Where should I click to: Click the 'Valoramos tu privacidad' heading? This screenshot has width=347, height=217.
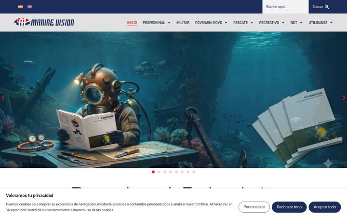pyautogui.click(x=30, y=195)
